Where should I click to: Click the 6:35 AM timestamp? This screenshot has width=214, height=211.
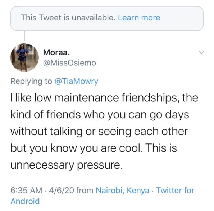(26, 190)
